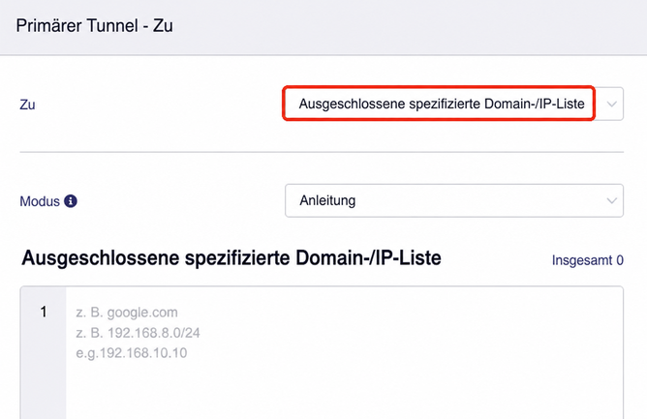This screenshot has width=647, height=419.
Task: Click the empty gutter below line 1
Action: [x=44, y=372]
